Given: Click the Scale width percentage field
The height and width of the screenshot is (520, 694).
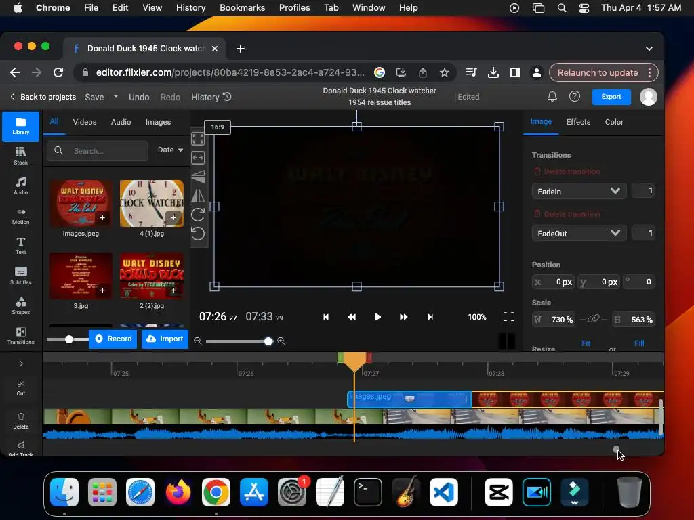Looking at the screenshot, I should click(554, 320).
